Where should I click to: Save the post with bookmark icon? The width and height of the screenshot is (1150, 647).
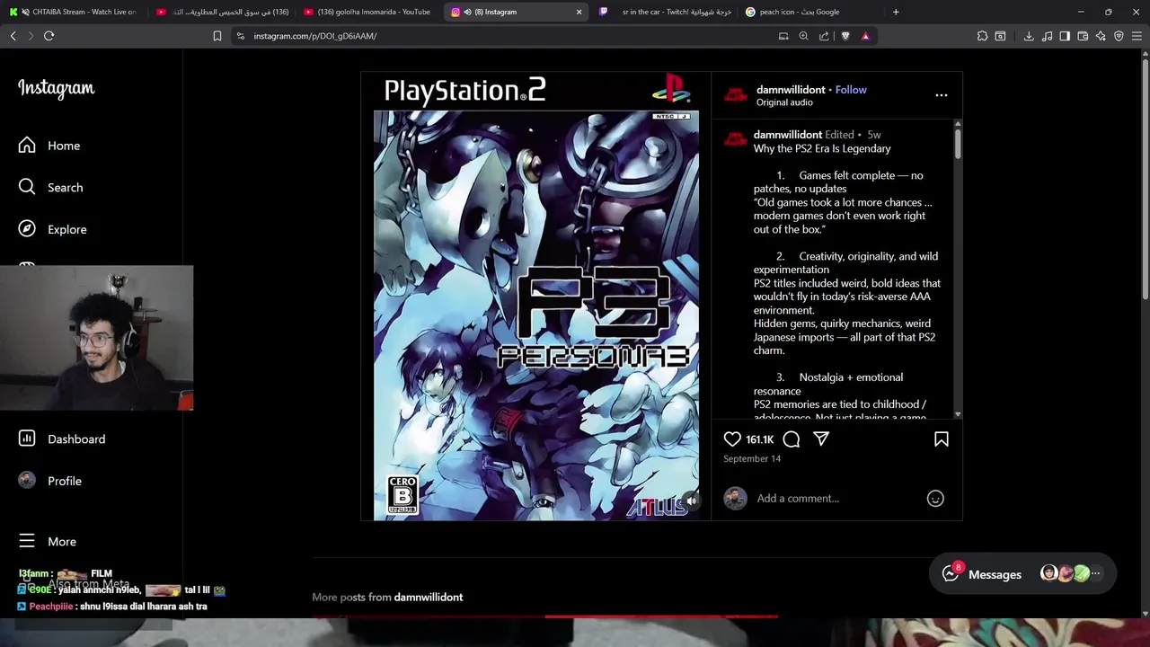[x=942, y=439]
